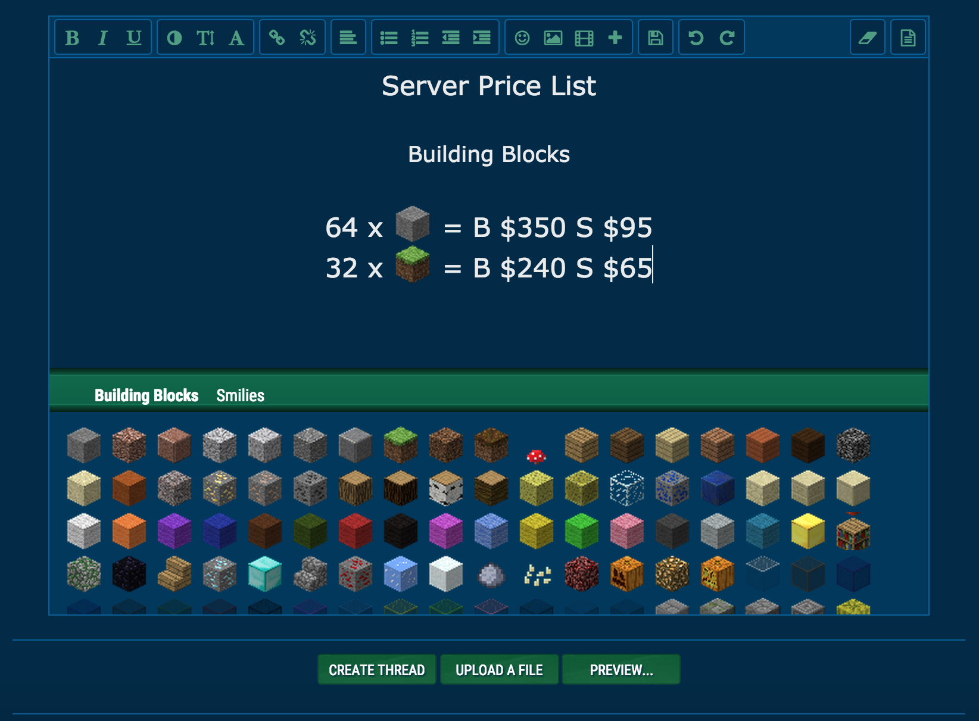Image resolution: width=979 pixels, height=721 pixels.
Task: Insert the bedrock block from palette
Action: click(853, 445)
